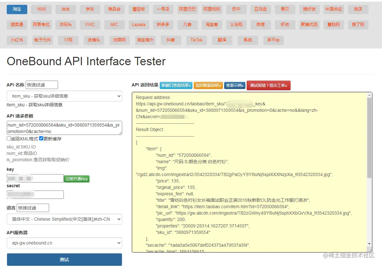The width and height of the screenshot is (382, 266).
Task: Open results via 新窗口查看结果 button
Action: pos(176,85)
